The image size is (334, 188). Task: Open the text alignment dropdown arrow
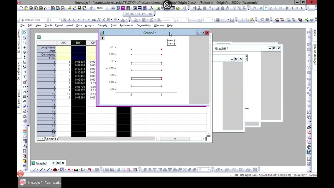(x=111, y=20)
